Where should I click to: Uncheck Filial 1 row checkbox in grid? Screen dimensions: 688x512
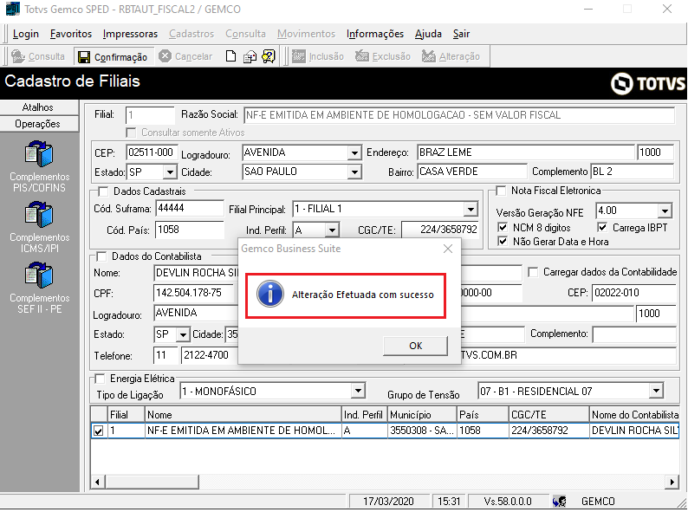pos(98,431)
